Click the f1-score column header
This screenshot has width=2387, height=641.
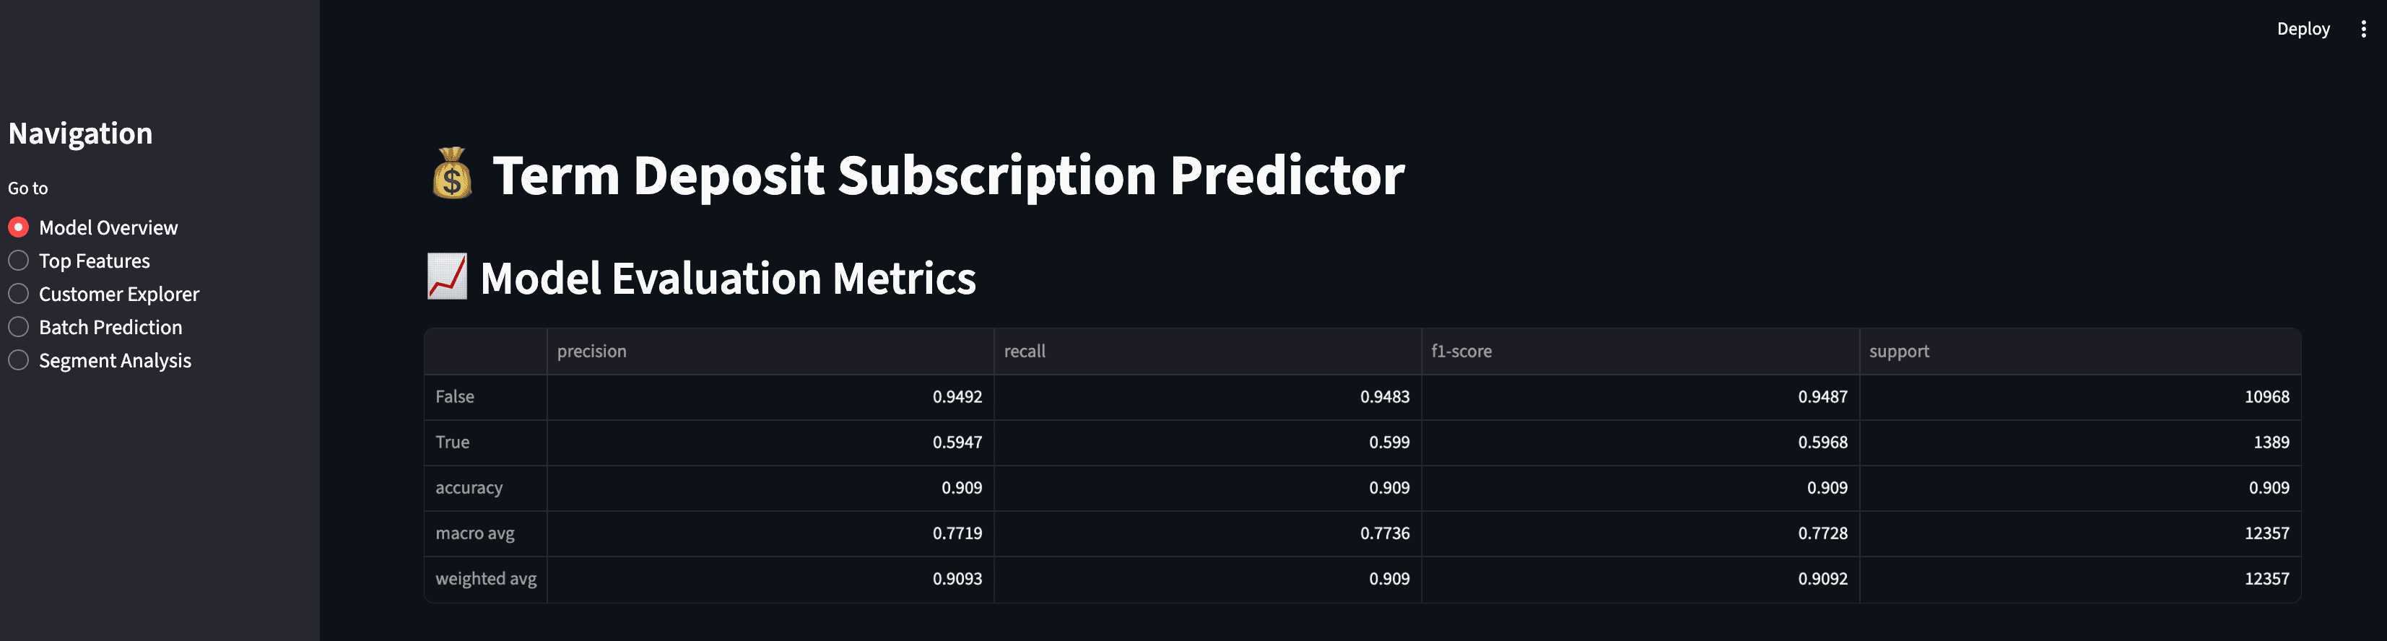click(1640, 351)
